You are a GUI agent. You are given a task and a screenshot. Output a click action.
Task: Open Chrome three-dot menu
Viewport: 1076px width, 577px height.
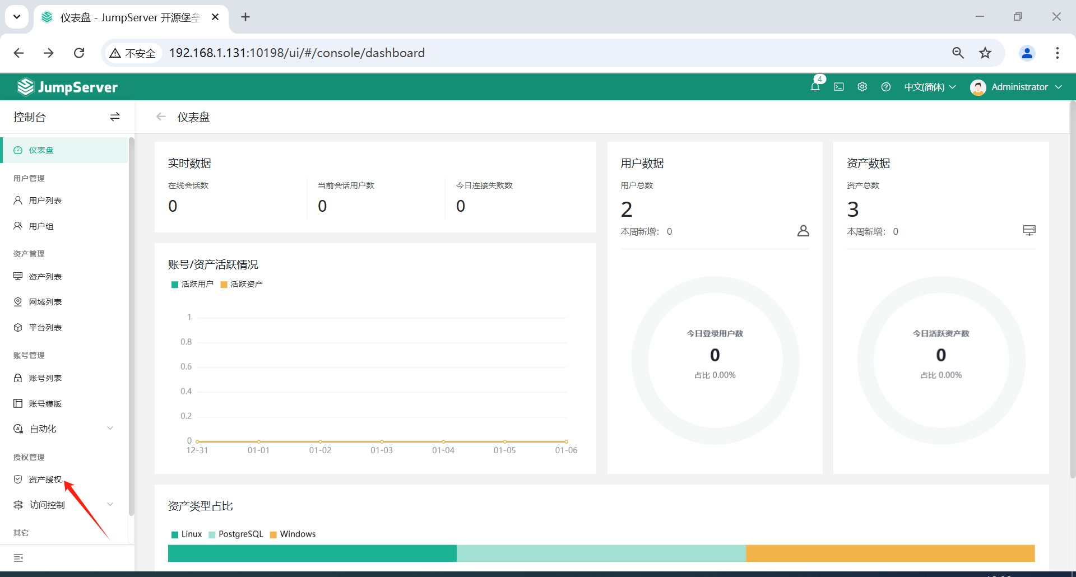point(1057,53)
